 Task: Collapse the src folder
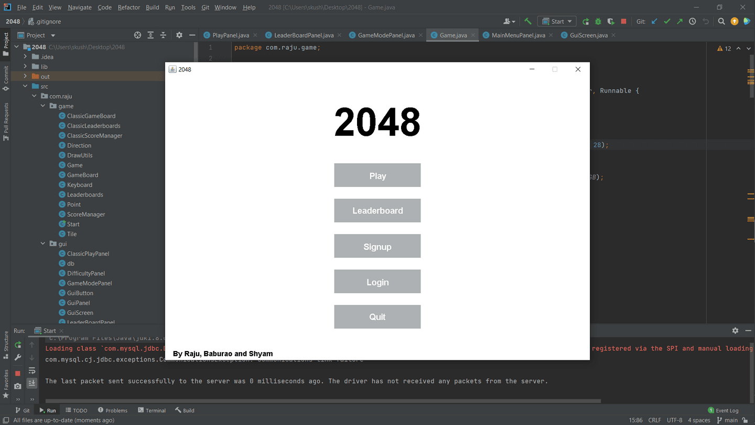coord(25,86)
